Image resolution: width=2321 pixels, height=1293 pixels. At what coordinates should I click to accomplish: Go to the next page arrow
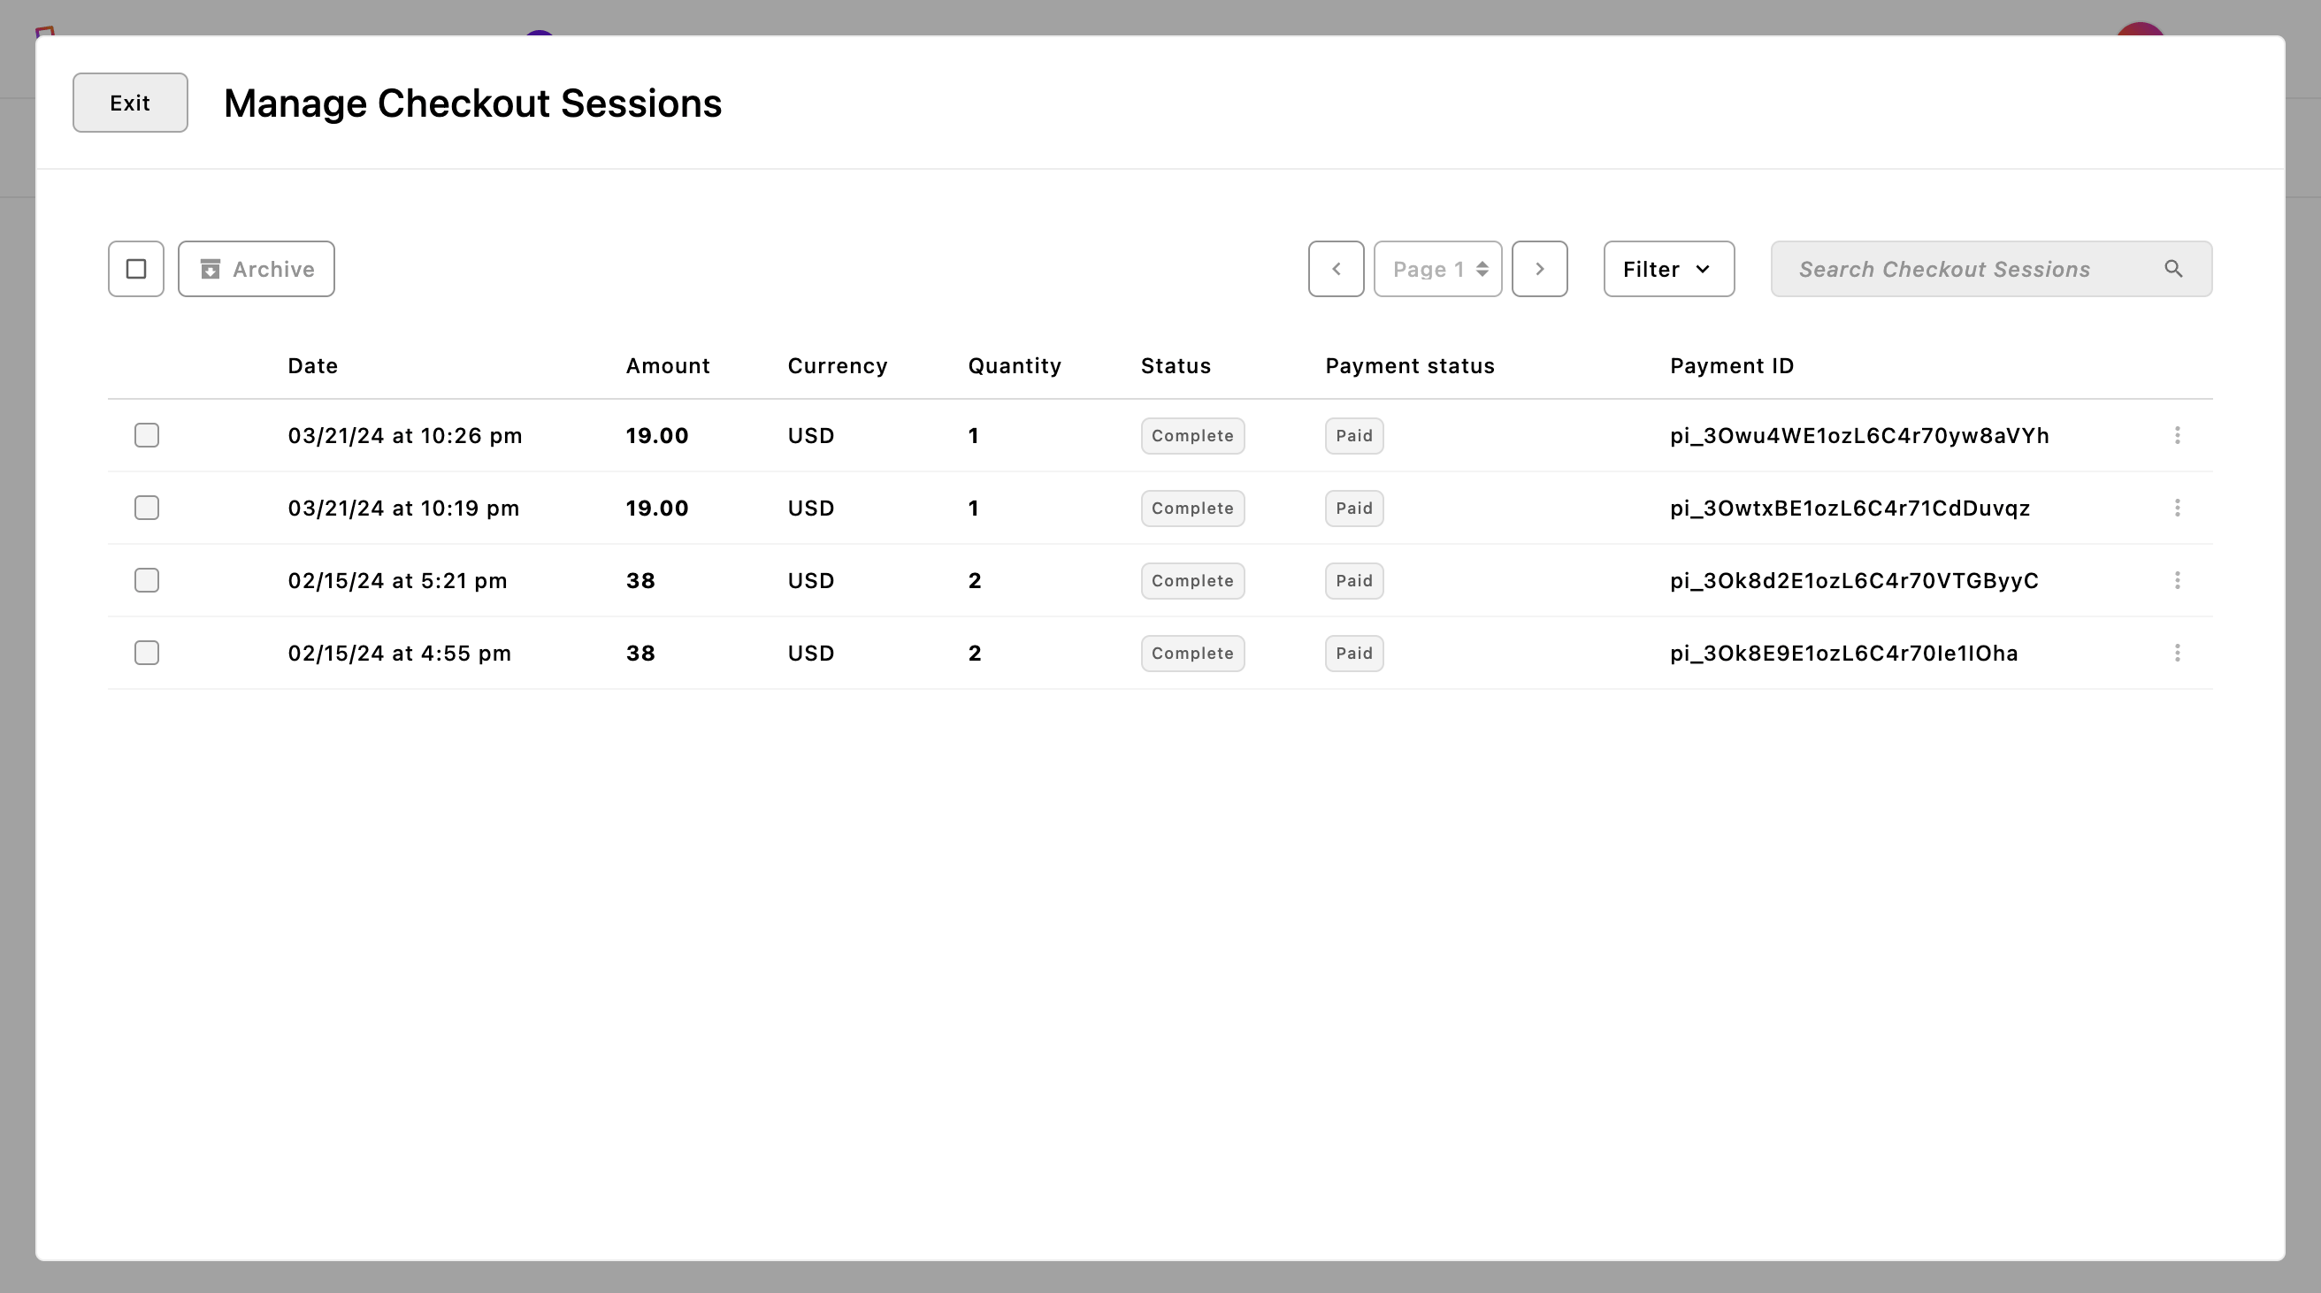pos(1539,269)
